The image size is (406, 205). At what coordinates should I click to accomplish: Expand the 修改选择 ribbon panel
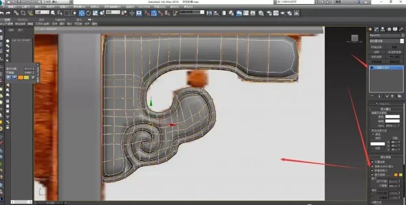click(x=20, y=24)
